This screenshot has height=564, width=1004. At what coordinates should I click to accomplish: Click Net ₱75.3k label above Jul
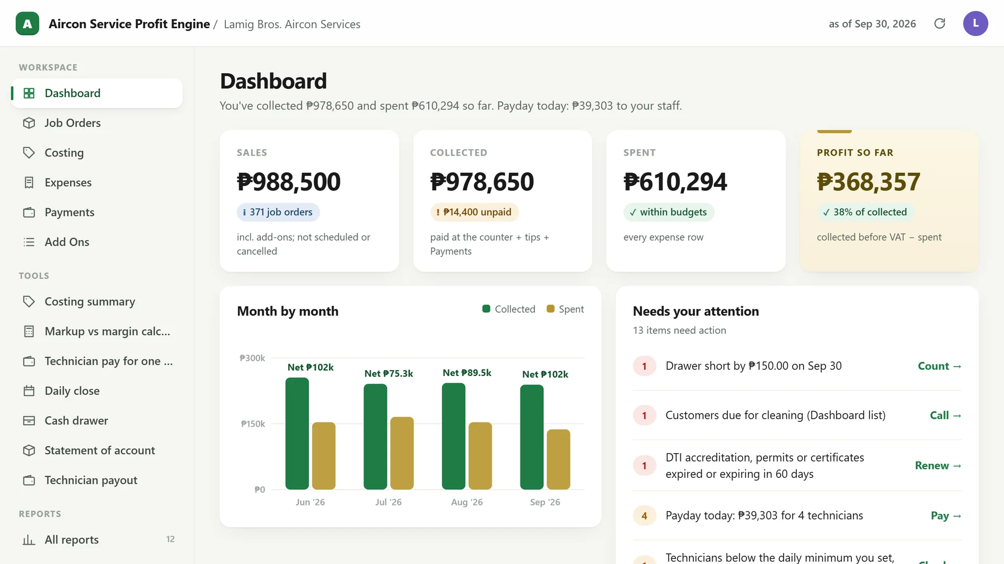tap(389, 373)
